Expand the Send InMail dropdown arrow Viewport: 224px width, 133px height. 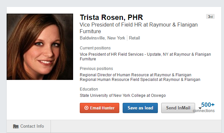click(x=200, y=108)
